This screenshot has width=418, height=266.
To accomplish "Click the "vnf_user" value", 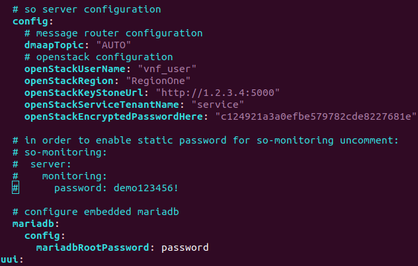I will click(167, 69).
